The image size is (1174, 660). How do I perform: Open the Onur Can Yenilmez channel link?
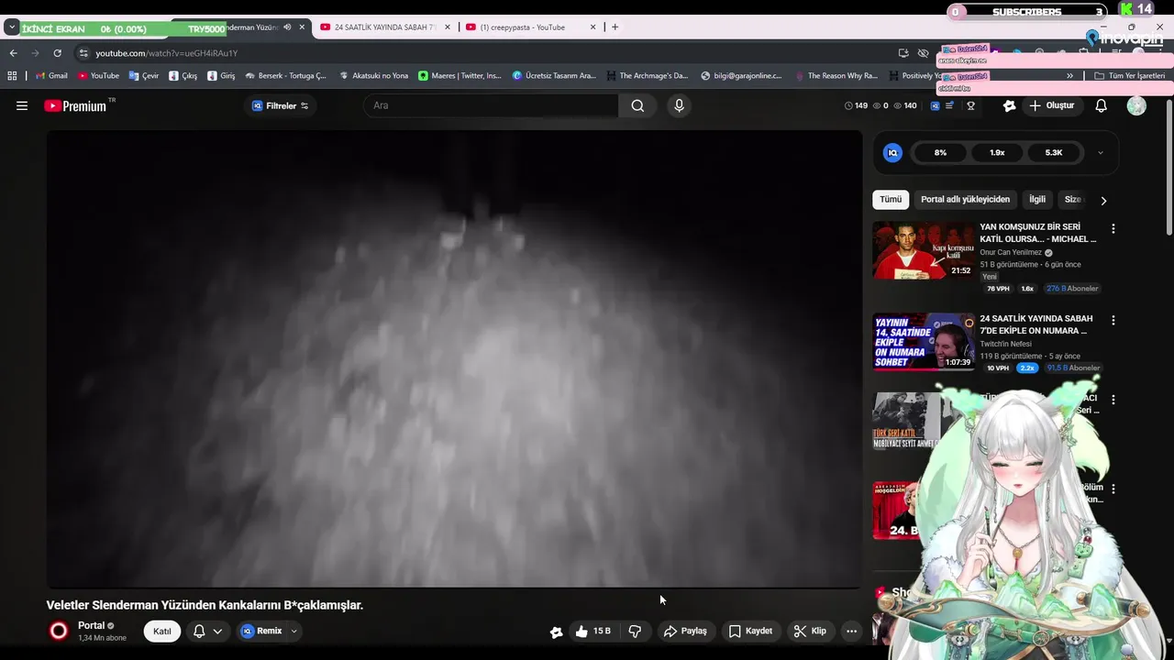[x=1011, y=252]
